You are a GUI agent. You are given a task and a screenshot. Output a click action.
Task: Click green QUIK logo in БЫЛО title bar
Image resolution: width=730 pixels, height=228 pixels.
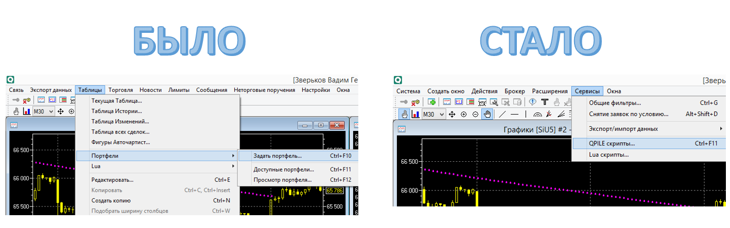10,79
